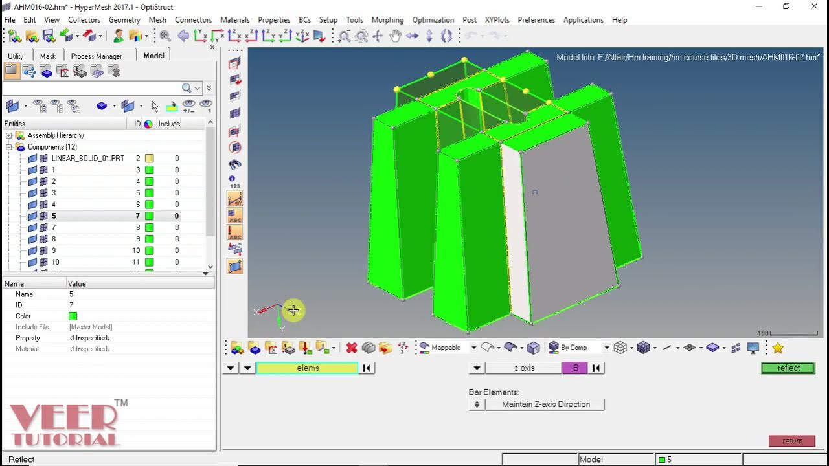This screenshot has height=466, width=829.
Task: Click the Import solver deck green arrow icon
Action: pyautogui.click(x=67, y=36)
